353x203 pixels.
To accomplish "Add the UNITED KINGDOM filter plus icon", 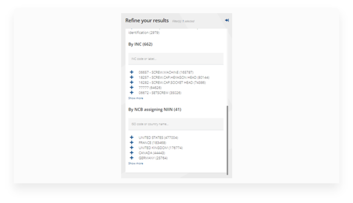I will pyautogui.click(x=132, y=148).
